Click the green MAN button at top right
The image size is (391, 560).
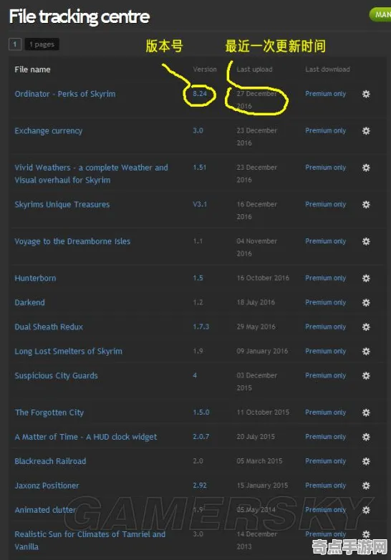(381, 14)
